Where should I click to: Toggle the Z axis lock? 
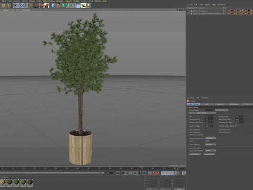(25, 6)
